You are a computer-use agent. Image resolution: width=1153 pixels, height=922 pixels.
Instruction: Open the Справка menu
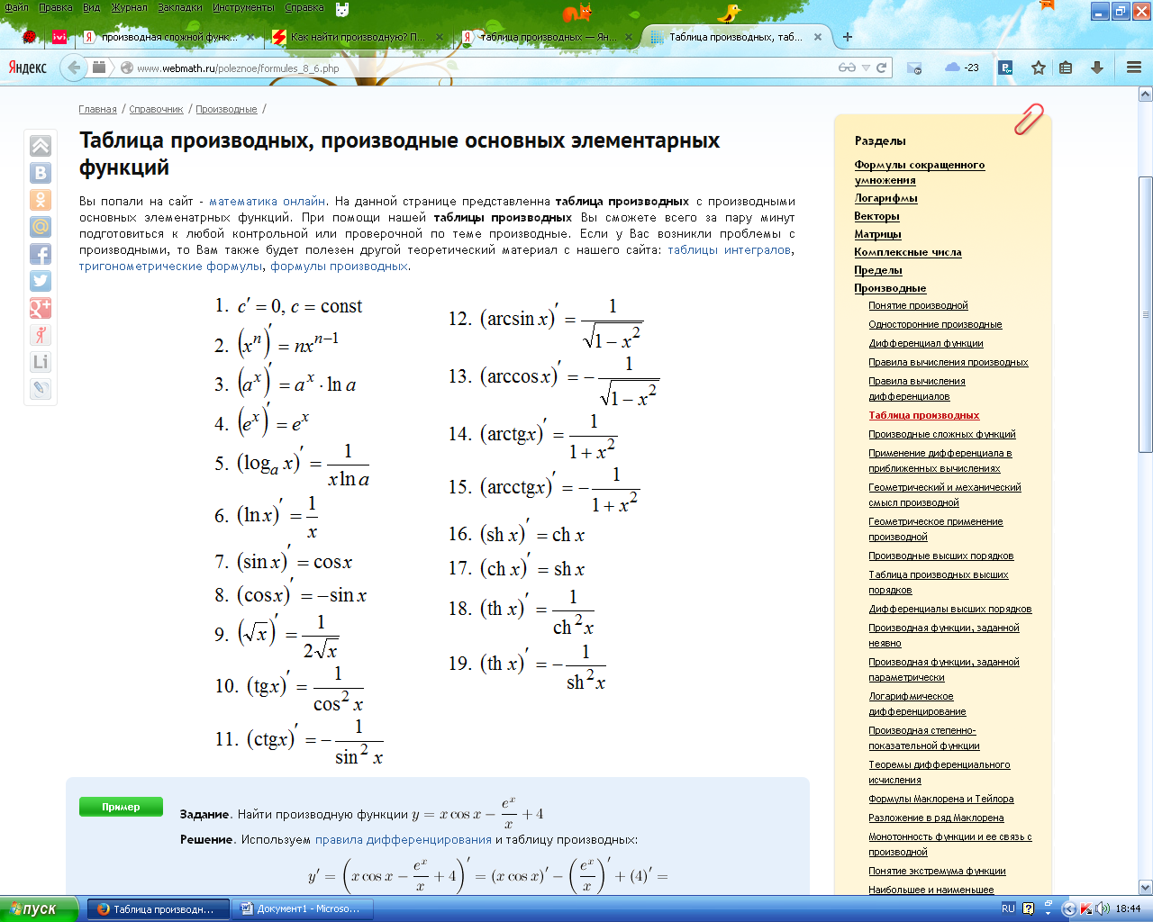[x=304, y=7]
